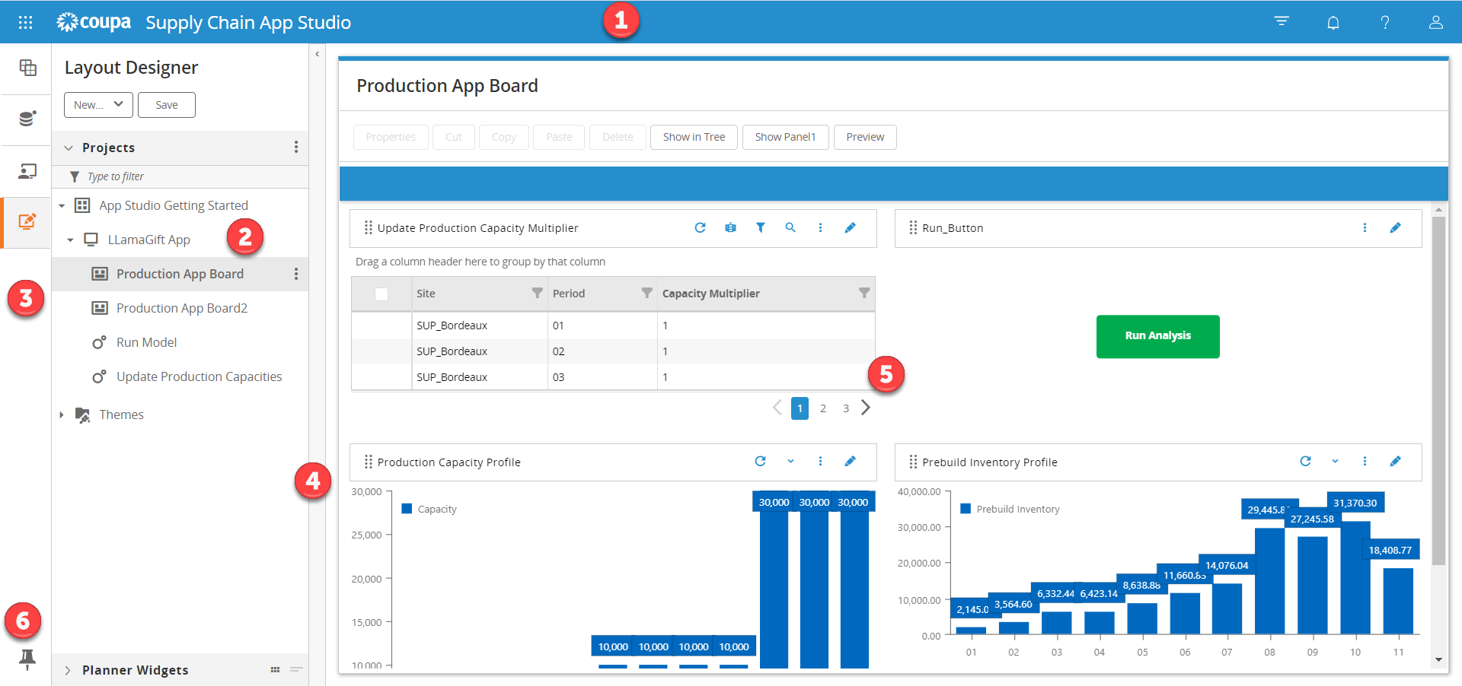The width and height of the screenshot is (1462, 686).
Task: Click the Coupa logo
Action: coord(94,22)
